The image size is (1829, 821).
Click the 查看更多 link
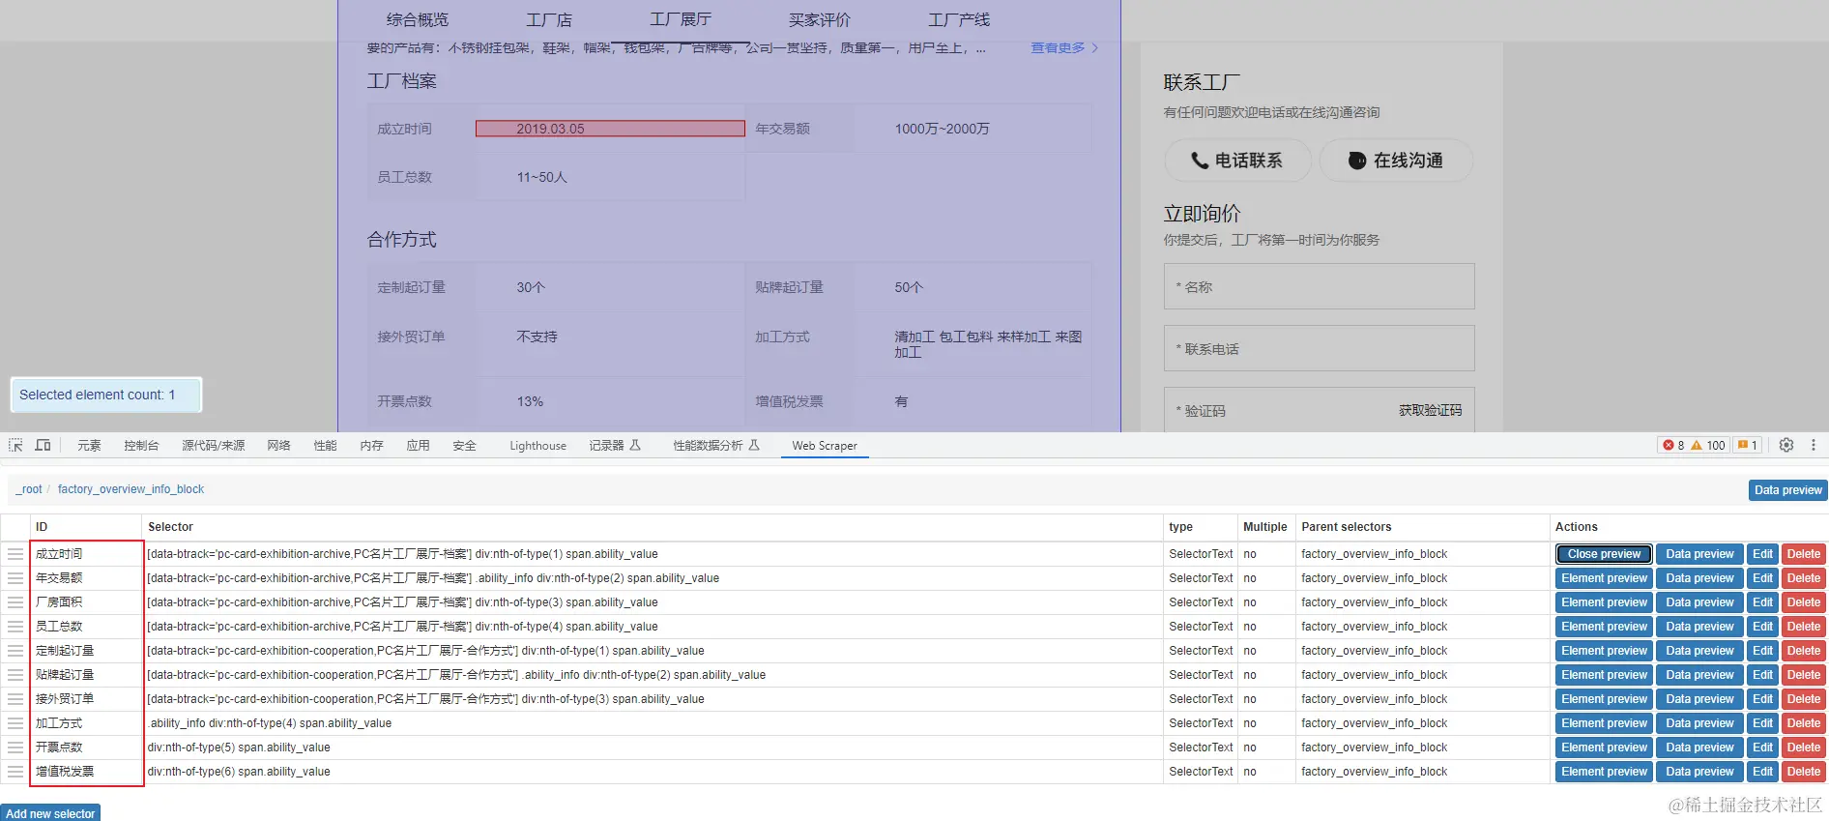[1063, 47]
